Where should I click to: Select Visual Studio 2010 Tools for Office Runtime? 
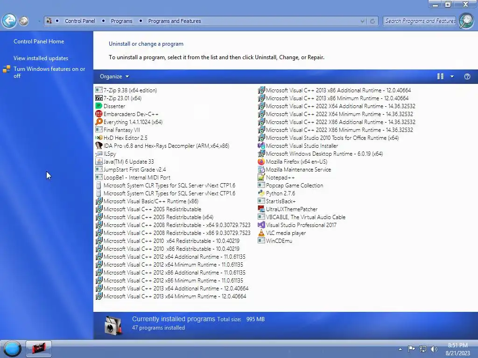(328, 138)
